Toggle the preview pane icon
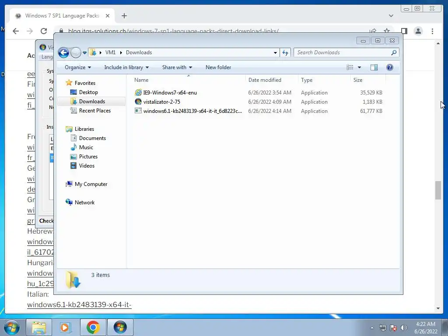Image resolution: width=448 pixels, height=336 pixels. [374, 67]
